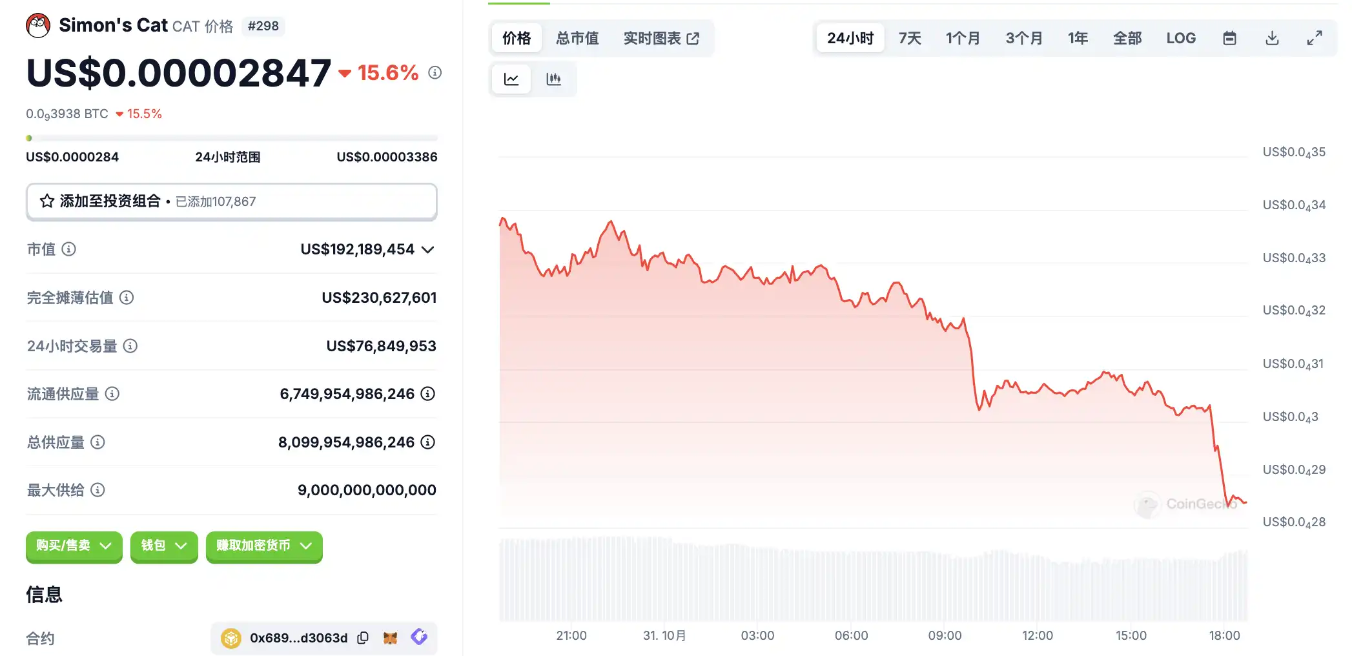Switch to the 总市值 tab
Screen dimensions: 1352x656
577,39
